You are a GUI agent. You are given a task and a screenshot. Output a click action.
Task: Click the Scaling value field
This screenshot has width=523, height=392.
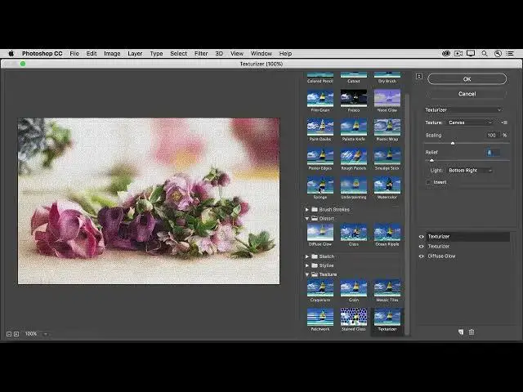point(492,135)
